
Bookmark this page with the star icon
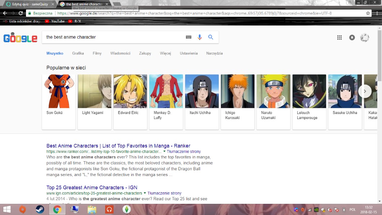tap(368, 13)
